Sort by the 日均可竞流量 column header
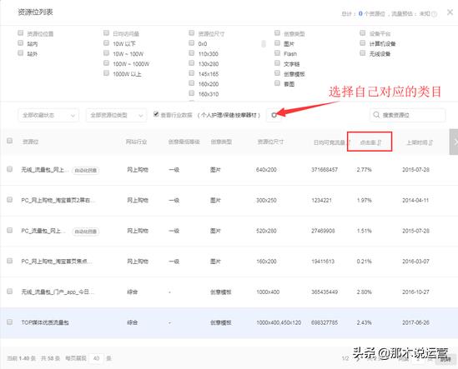The width and height of the screenshot is (458, 369). (x=332, y=142)
